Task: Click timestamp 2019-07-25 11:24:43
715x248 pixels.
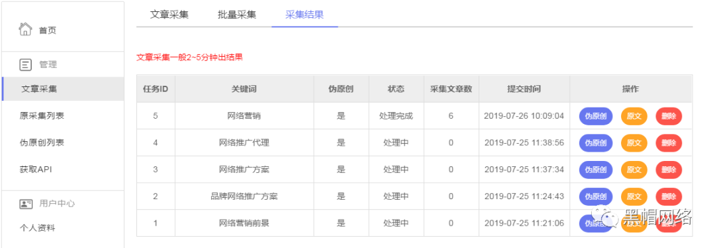Action: coord(524,197)
